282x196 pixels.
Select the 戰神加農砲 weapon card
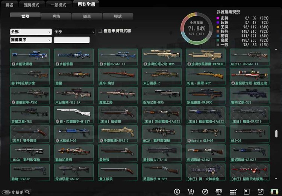pyautogui.click(x=74, y=153)
